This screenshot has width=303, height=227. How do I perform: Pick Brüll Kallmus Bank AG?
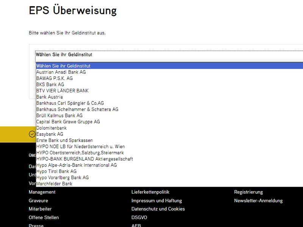[x=169, y=115]
